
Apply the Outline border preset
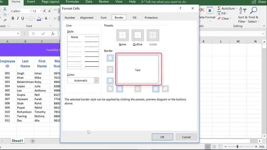click(x=138, y=35)
